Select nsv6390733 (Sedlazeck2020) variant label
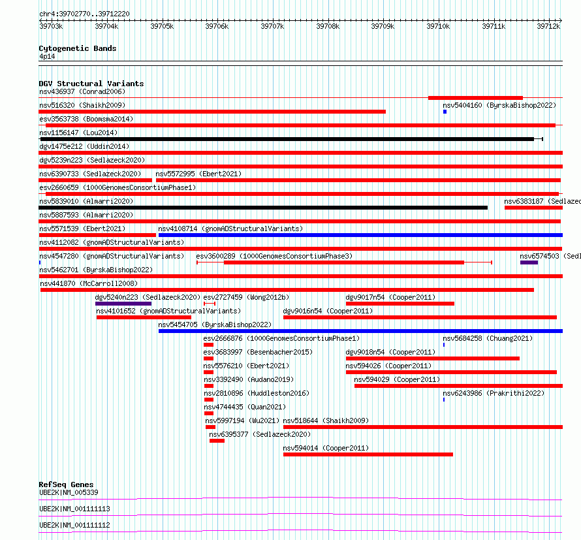581x540 pixels. (90, 174)
